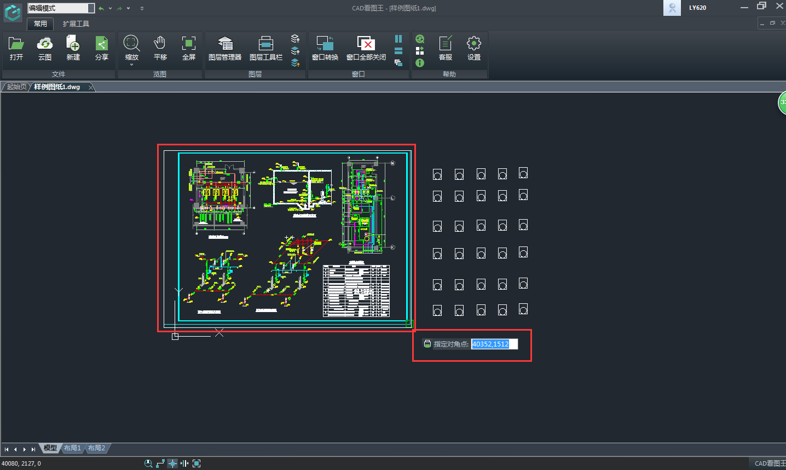786x470 pixels.
Task: Create a new drawing with 新建
Action: (73, 48)
